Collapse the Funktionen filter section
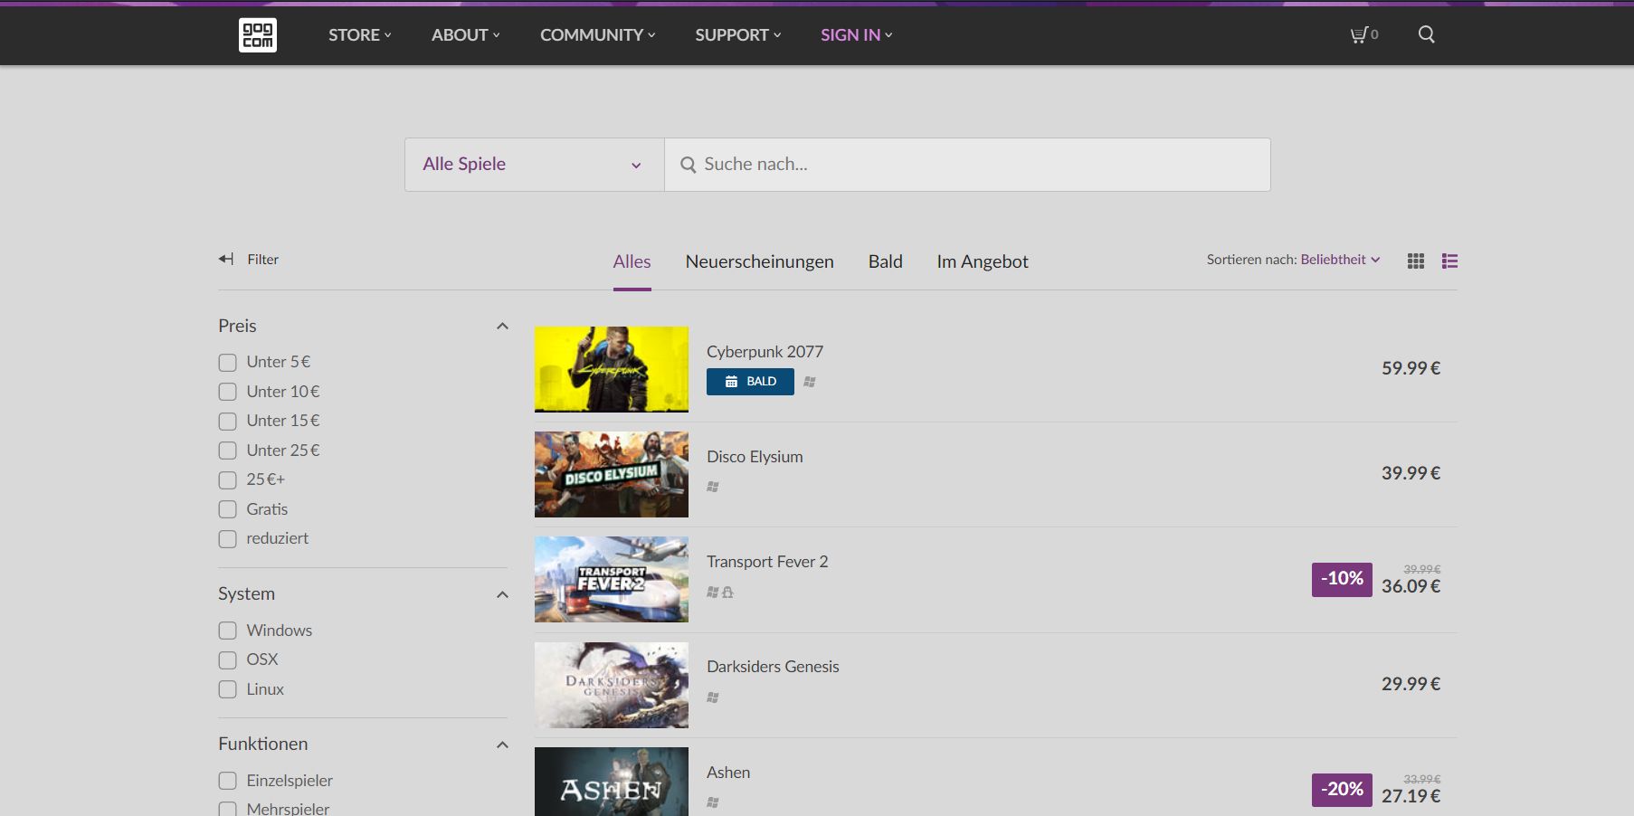Screen dimensions: 1634x816 click(x=502, y=745)
